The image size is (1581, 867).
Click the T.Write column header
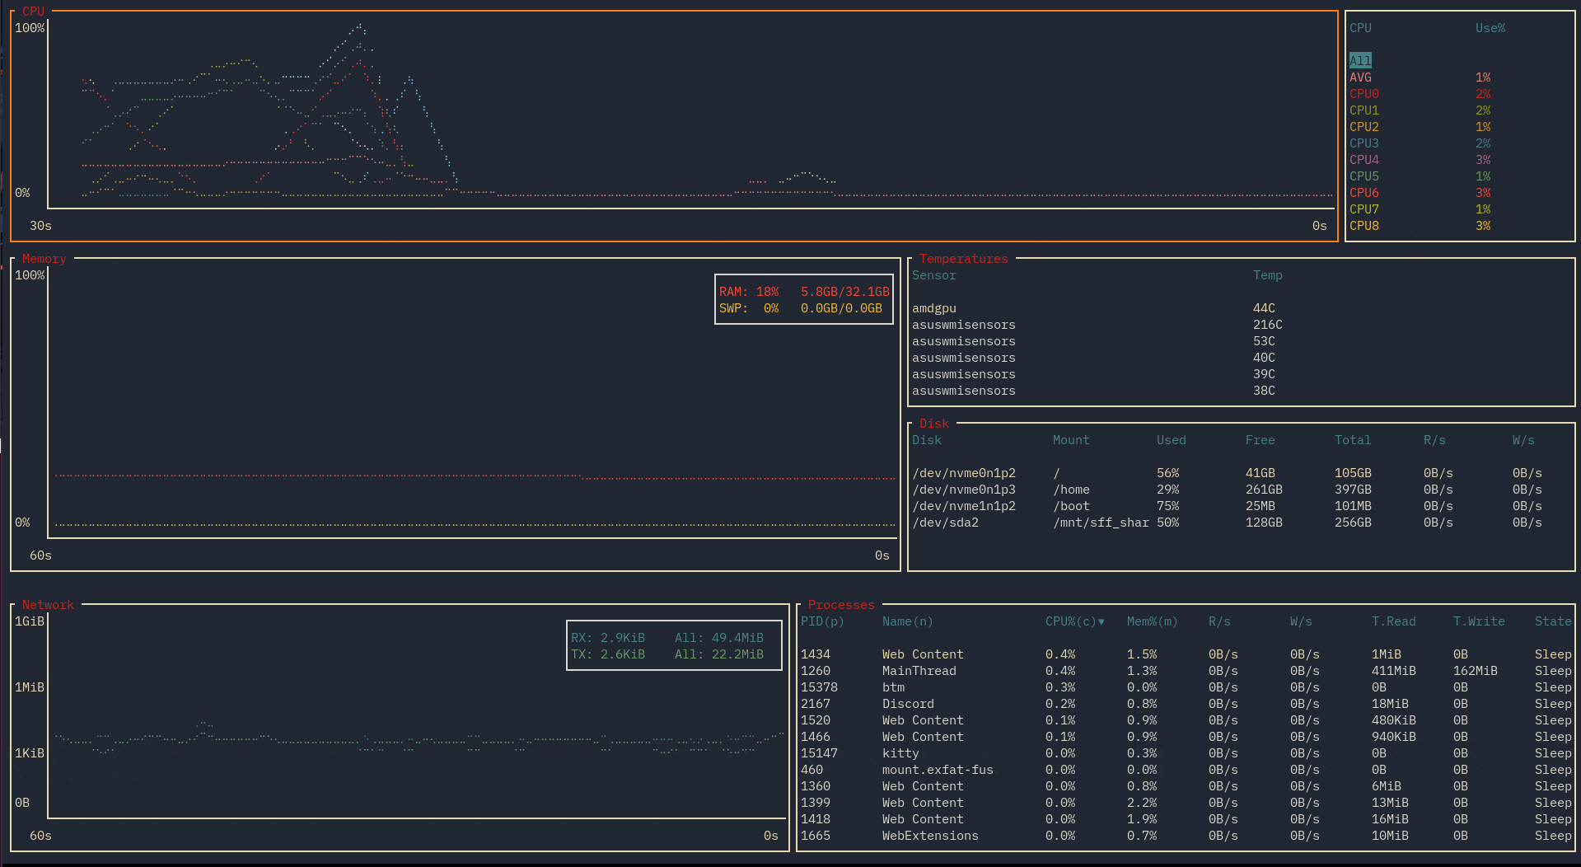(1479, 621)
